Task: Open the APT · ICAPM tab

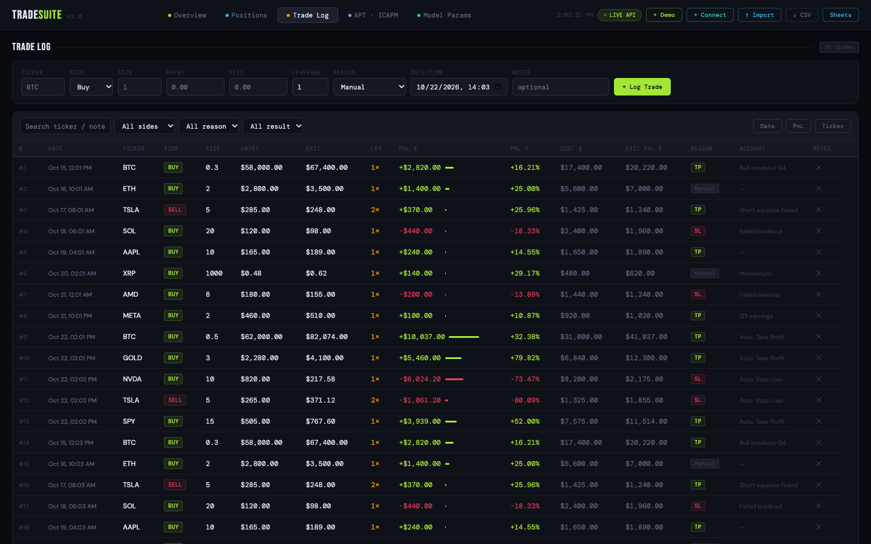Action: pyautogui.click(x=373, y=15)
